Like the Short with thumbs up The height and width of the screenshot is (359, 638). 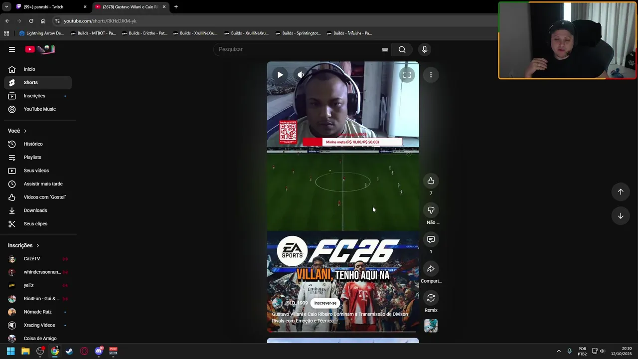tap(431, 181)
